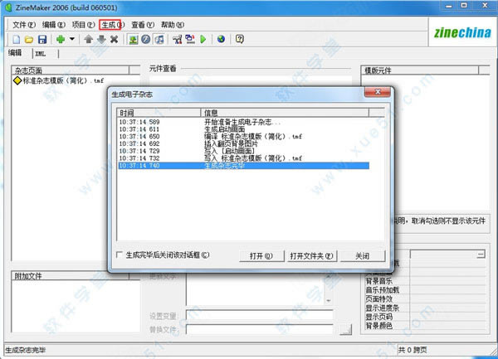Click the zinechina logo
The image size is (498, 359).
click(x=462, y=32)
